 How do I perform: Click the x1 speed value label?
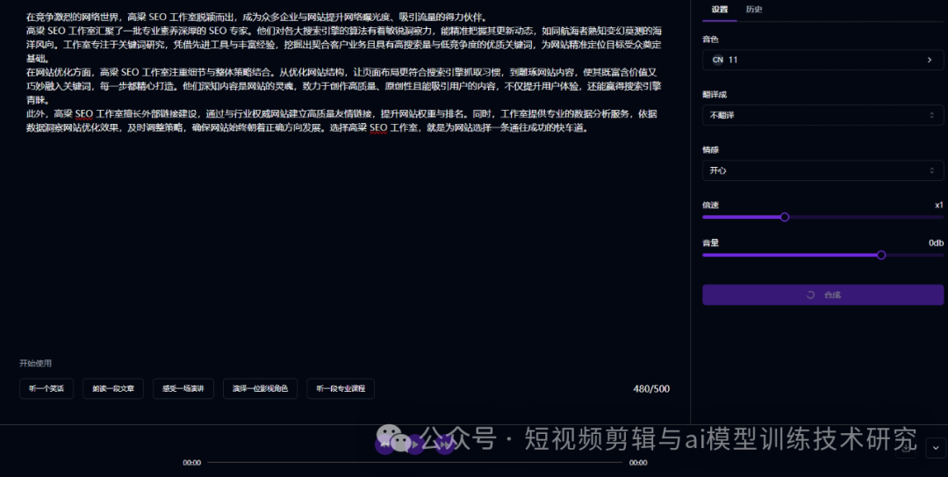[x=939, y=206]
